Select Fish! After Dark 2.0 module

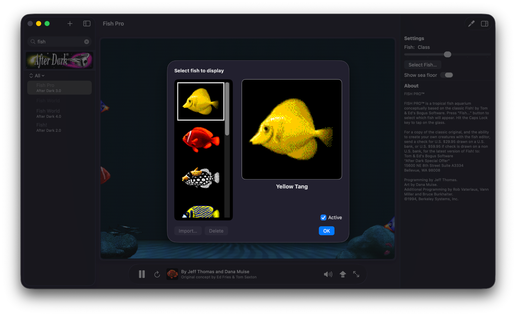tap(59, 127)
